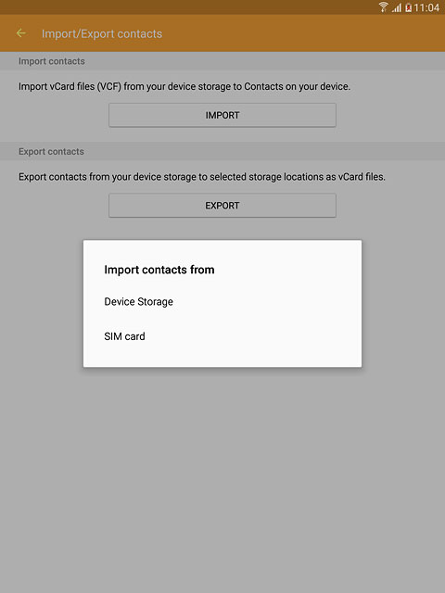Tap the 11:04 clock in the status bar
This screenshot has width=445, height=593.
pos(426,7)
